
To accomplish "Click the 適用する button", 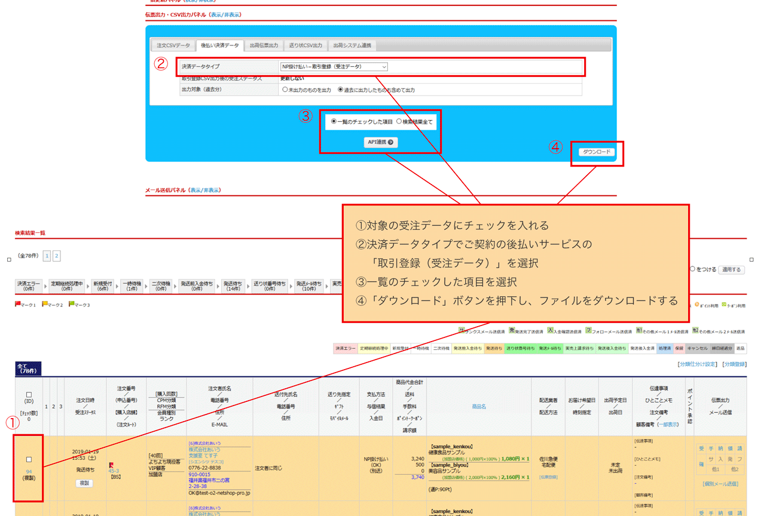I will (731, 269).
